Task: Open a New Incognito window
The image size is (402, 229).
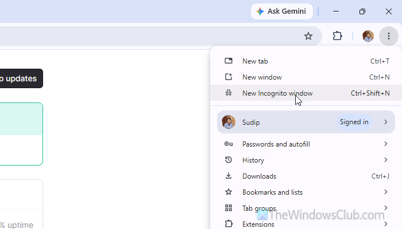Action: (x=306, y=93)
